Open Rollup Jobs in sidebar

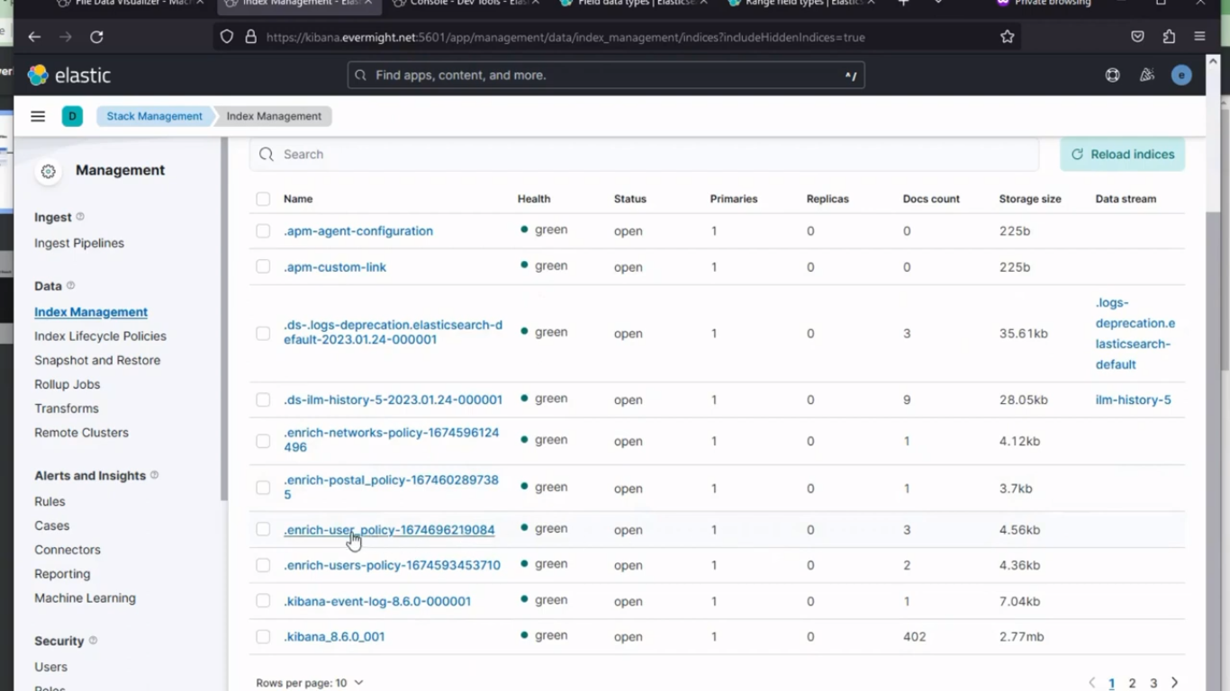tap(67, 384)
